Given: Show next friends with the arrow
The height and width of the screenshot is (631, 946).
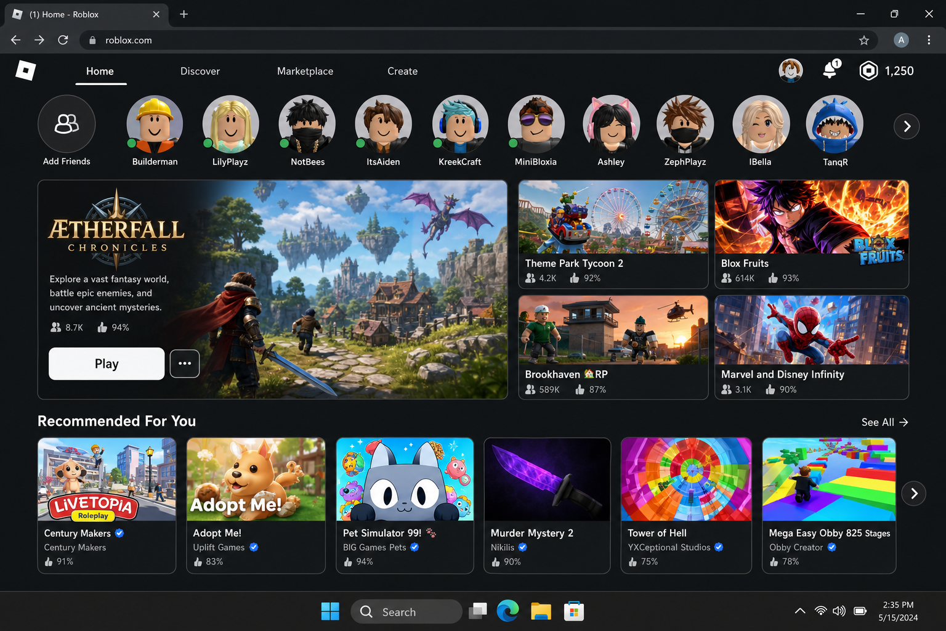Looking at the screenshot, I should point(907,126).
